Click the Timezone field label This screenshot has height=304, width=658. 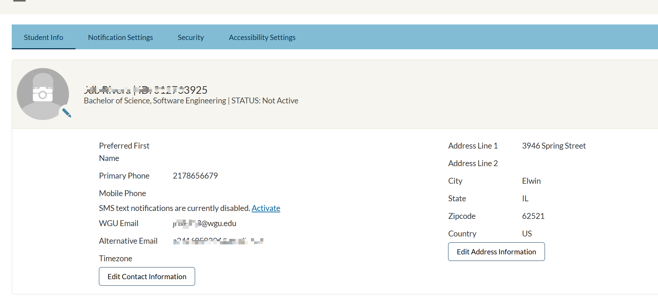point(115,259)
